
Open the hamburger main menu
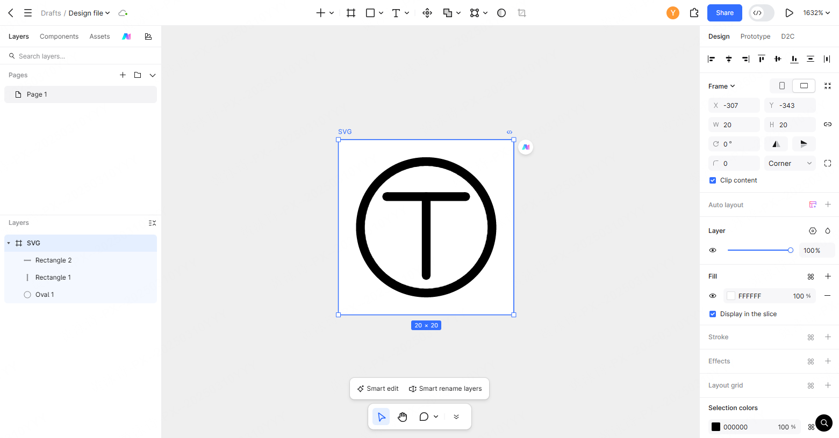28,13
